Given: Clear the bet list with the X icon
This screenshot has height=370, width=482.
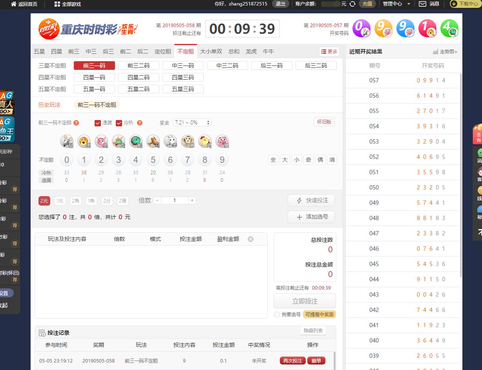Looking at the screenshot, I should tap(250, 239).
